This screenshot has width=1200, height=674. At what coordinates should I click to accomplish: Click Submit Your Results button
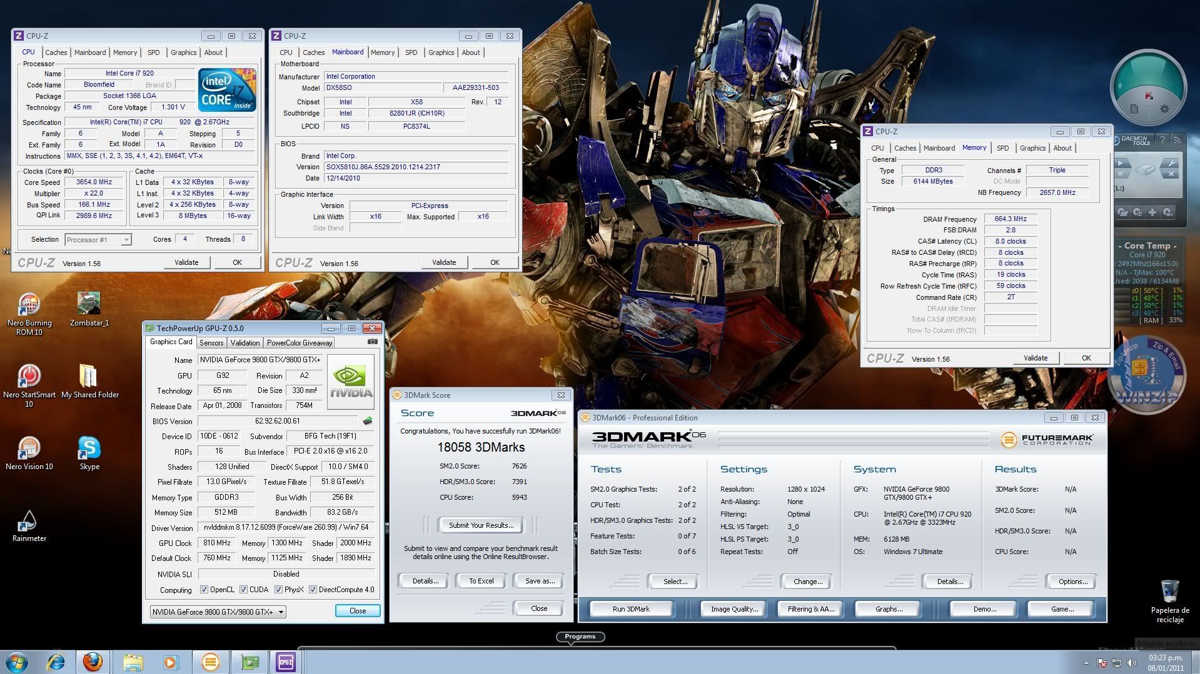point(481,525)
